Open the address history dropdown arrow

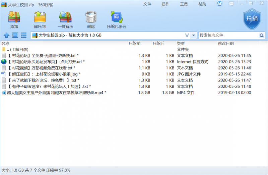[194, 35]
